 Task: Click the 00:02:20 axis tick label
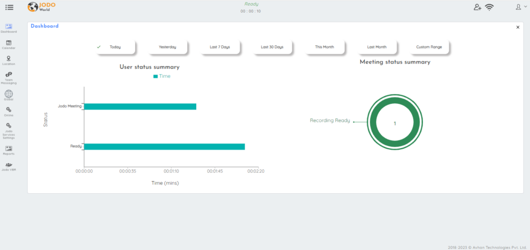point(256,171)
